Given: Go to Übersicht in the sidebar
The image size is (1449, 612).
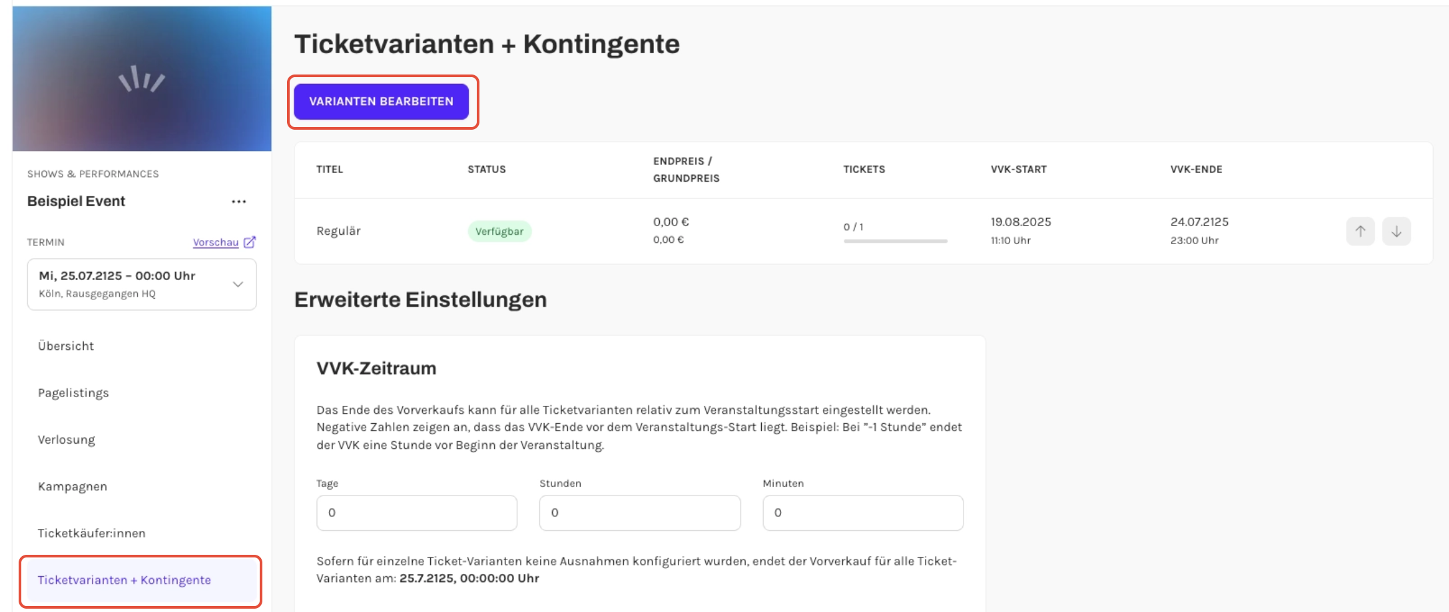Looking at the screenshot, I should pos(66,346).
